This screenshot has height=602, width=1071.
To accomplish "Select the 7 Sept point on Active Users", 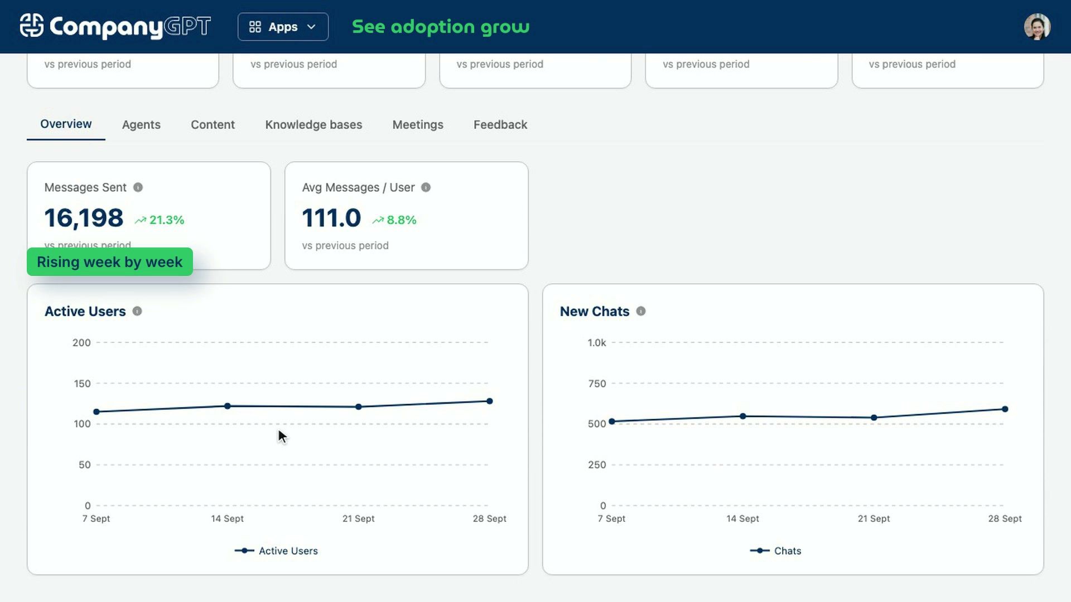I will (x=97, y=412).
